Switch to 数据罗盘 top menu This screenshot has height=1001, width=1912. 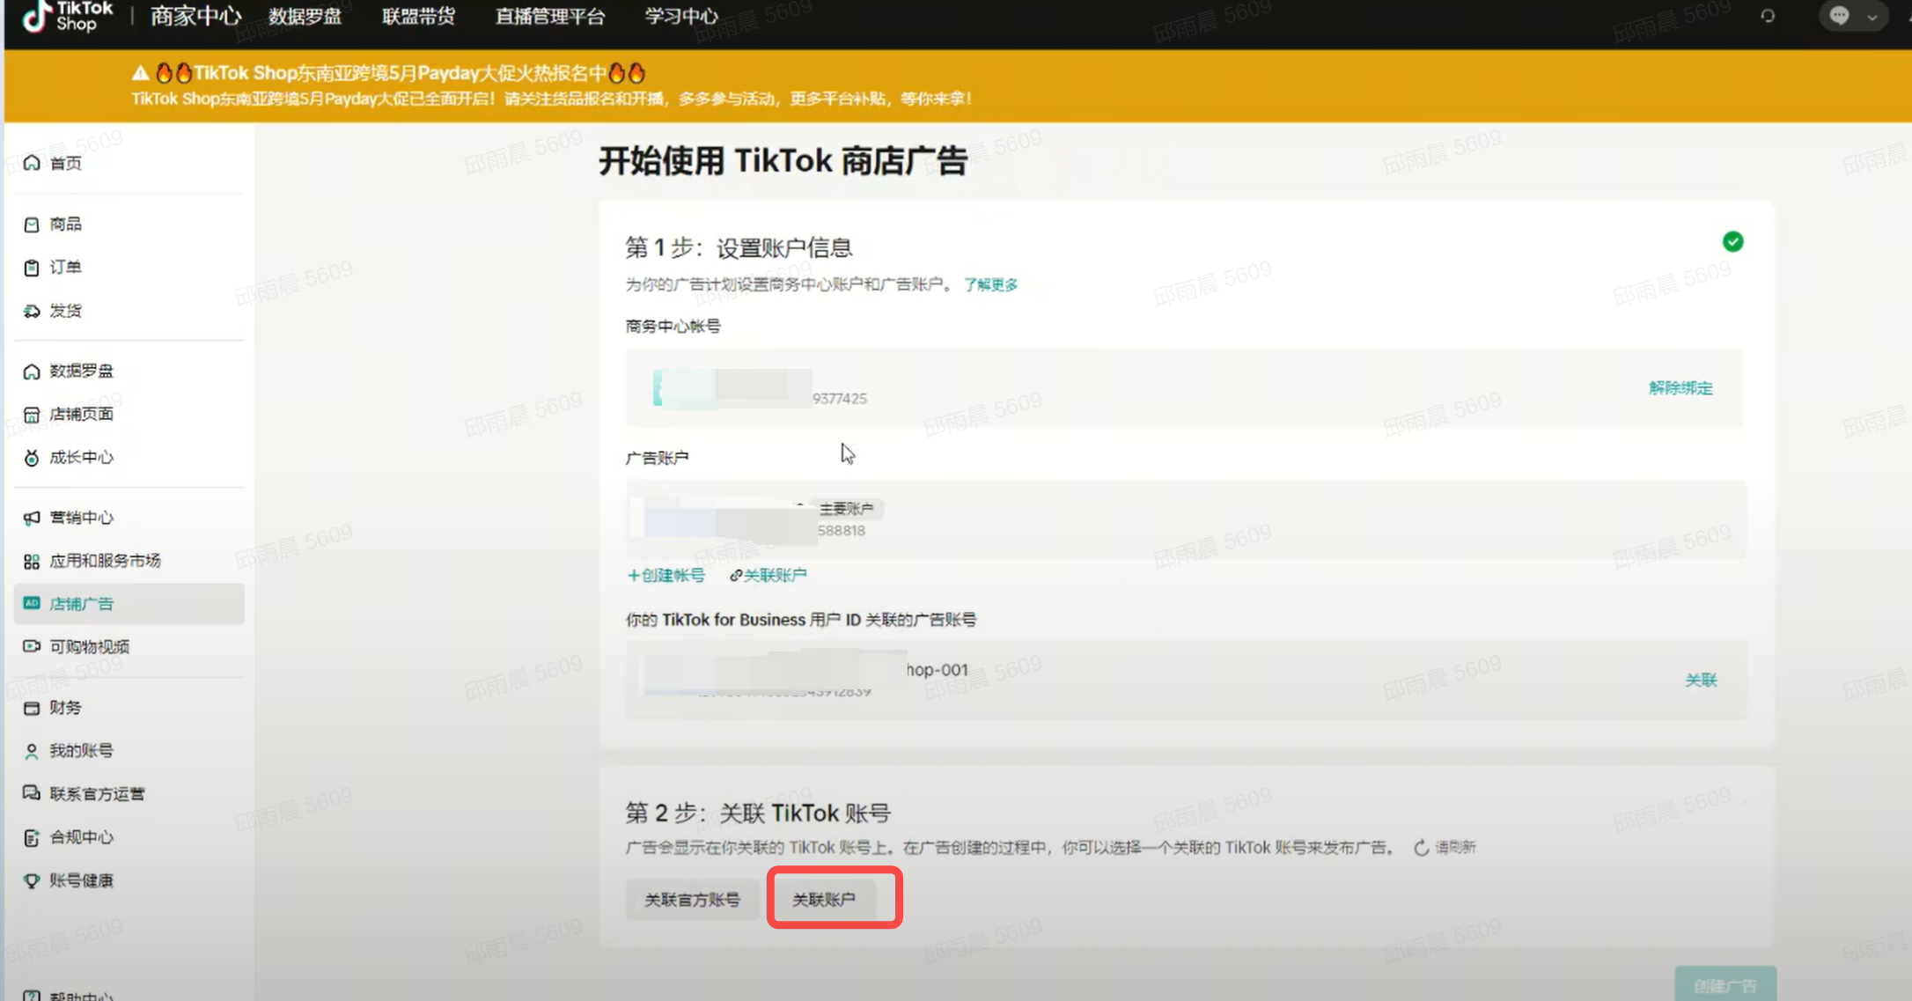pos(305,16)
